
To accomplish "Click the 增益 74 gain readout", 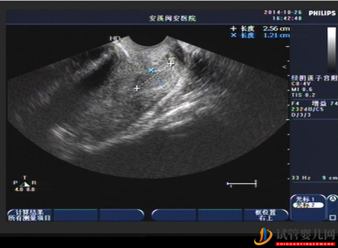I will click(324, 103).
